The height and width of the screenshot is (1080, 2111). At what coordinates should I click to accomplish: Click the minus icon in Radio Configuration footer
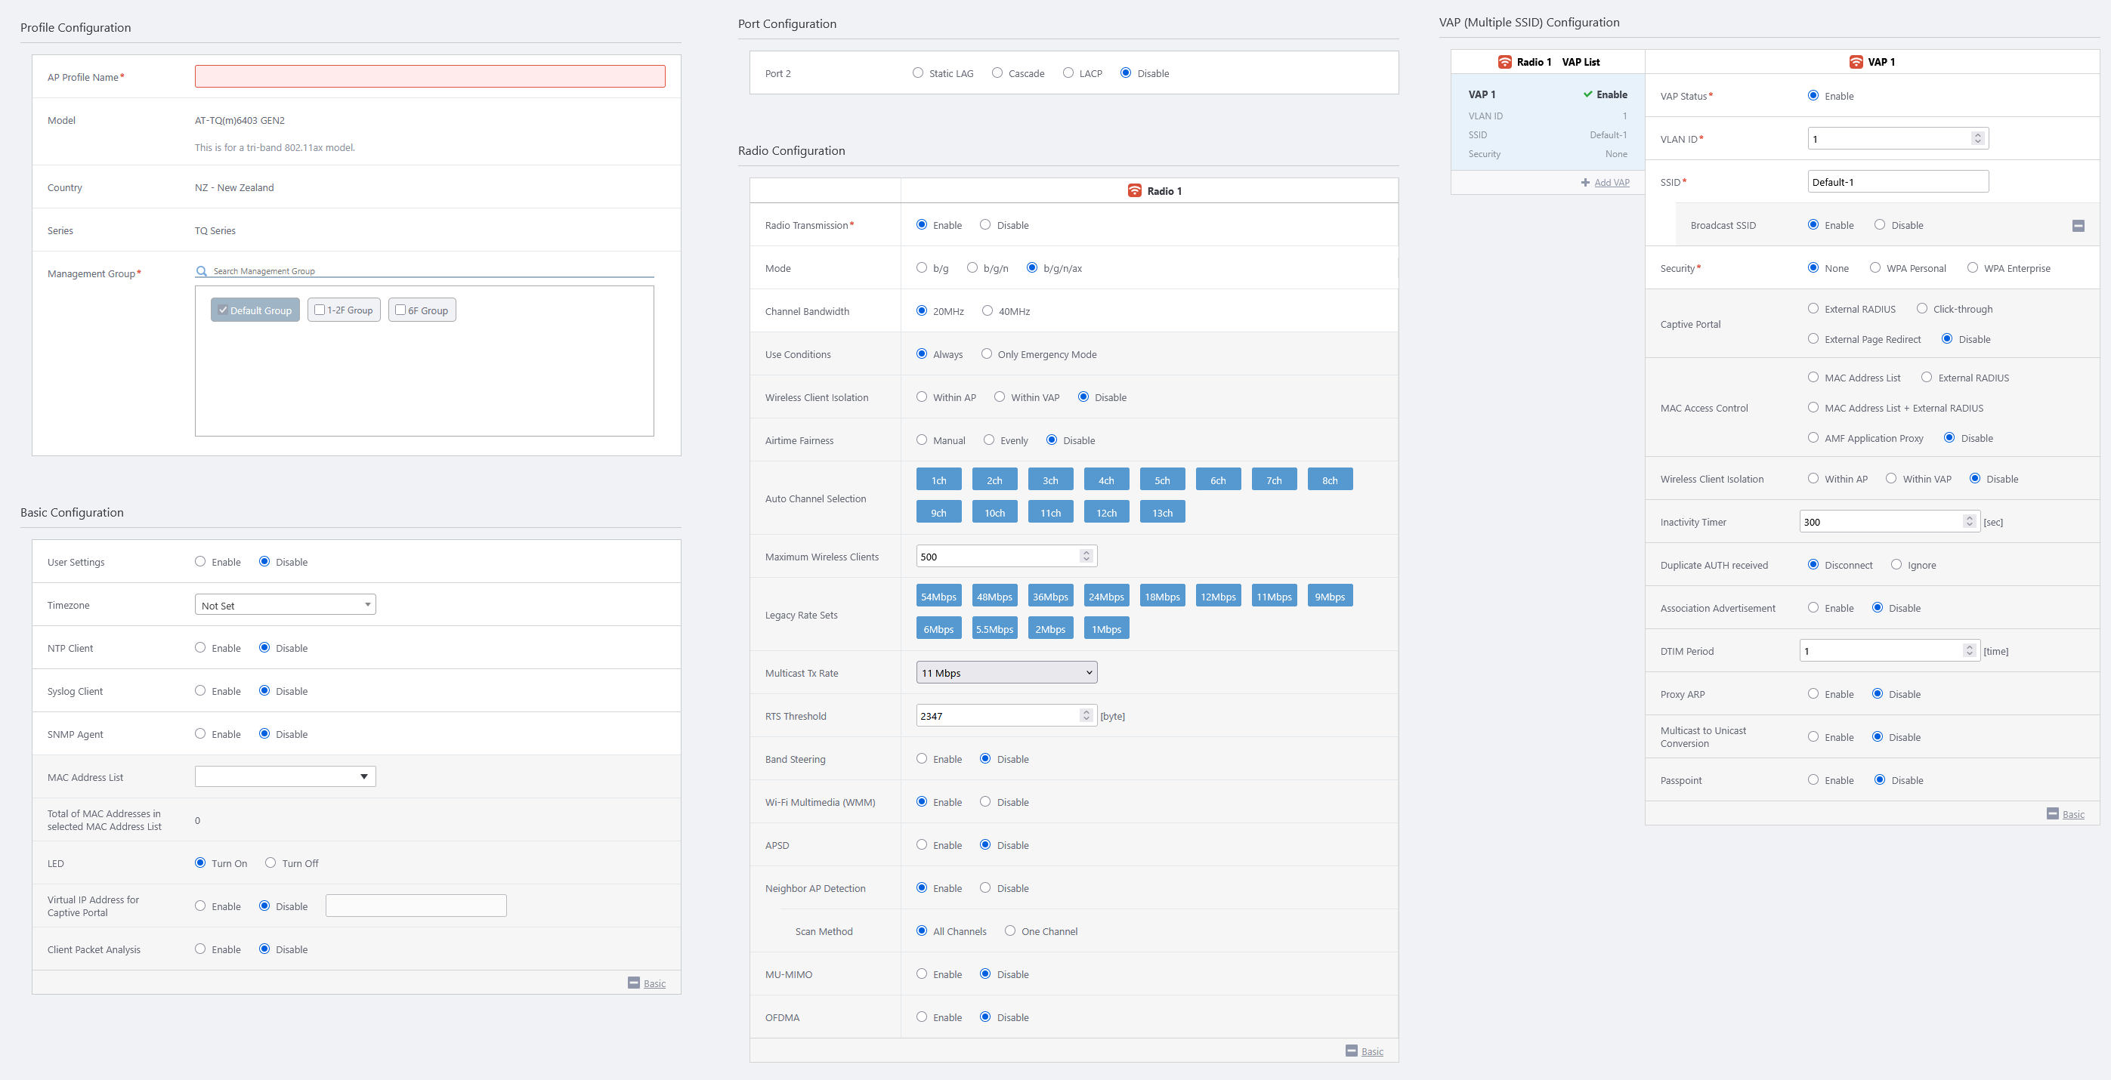[x=1352, y=1051]
